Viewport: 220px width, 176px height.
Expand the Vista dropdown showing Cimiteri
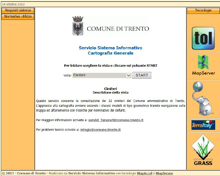click(102, 75)
